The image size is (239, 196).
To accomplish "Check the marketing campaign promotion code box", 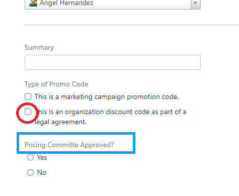I will (28, 96).
